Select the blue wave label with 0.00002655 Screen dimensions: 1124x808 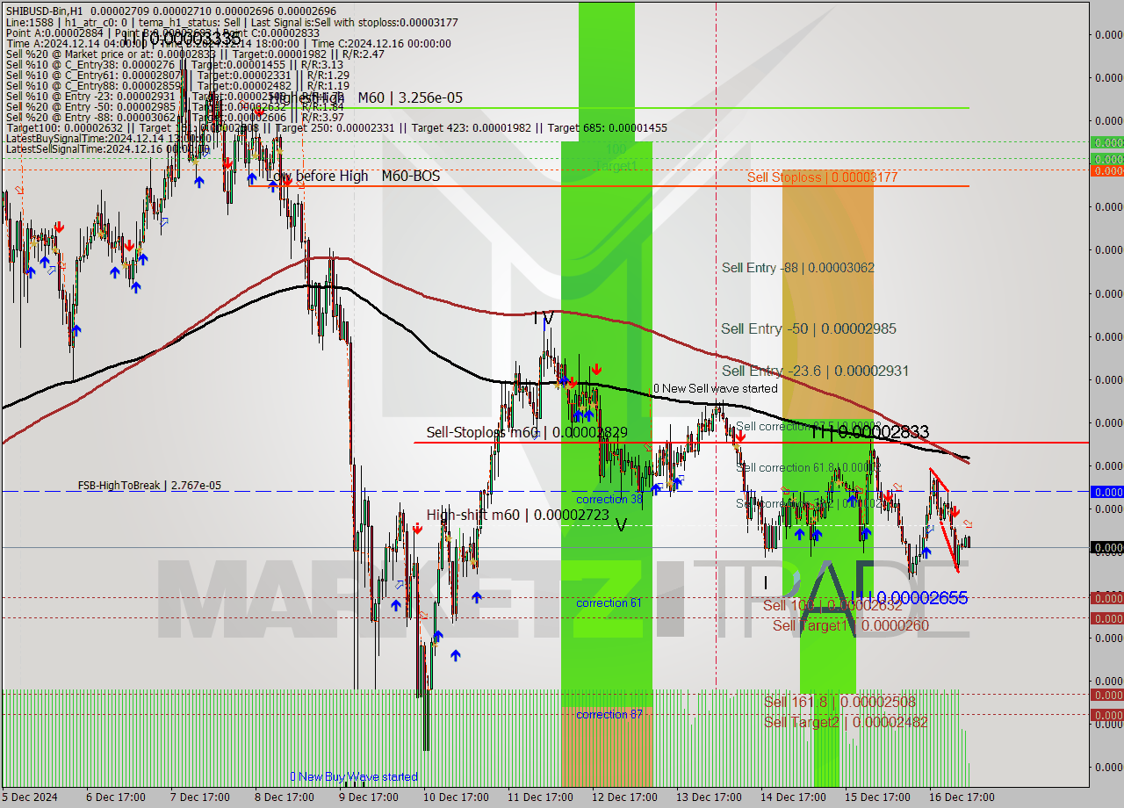coord(910,597)
